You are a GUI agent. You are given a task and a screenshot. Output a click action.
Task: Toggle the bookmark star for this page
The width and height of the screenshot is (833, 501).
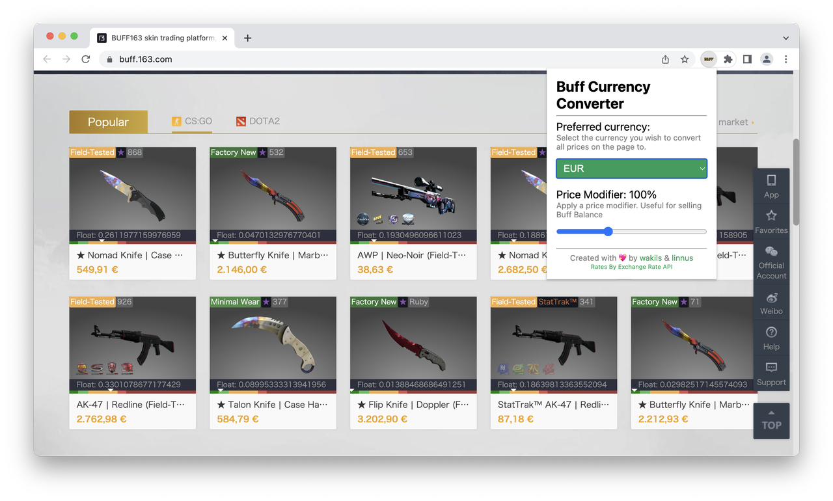tap(684, 59)
